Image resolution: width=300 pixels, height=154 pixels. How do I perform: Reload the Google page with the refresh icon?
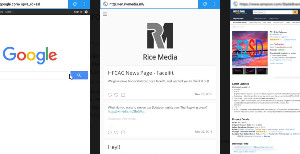[75, 4]
